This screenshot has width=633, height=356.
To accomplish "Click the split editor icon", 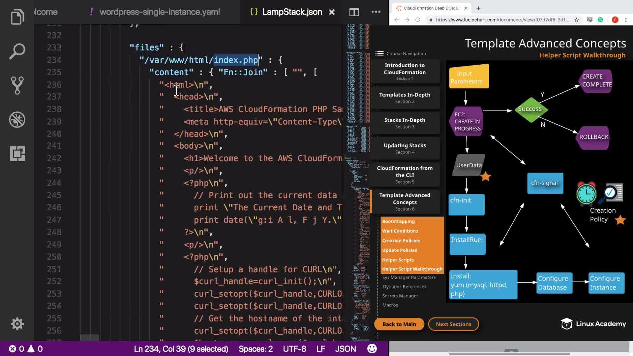I will pos(354,12).
